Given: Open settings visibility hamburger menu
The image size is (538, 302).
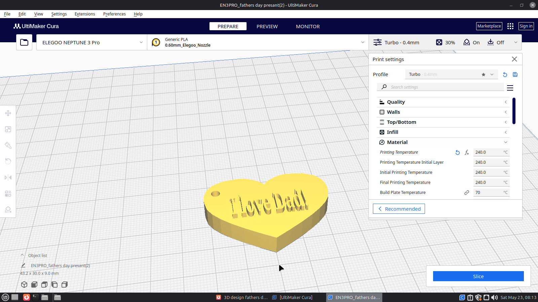Looking at the screenshot, I should [x=510, y=88].
